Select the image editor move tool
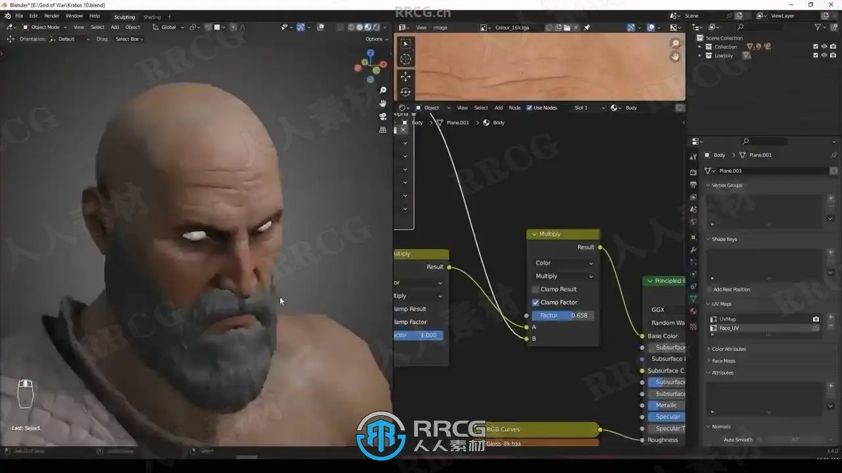 (405, 77)
